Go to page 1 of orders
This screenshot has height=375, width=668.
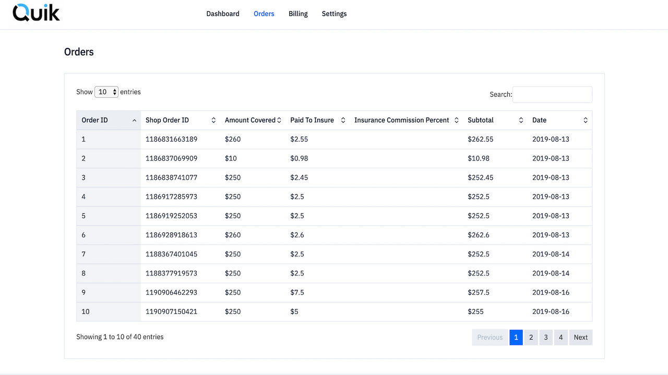pyautogui.click(x=516, y=337)
